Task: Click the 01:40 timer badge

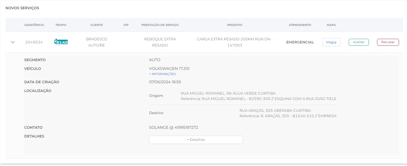Action: [x=61, y=42]
